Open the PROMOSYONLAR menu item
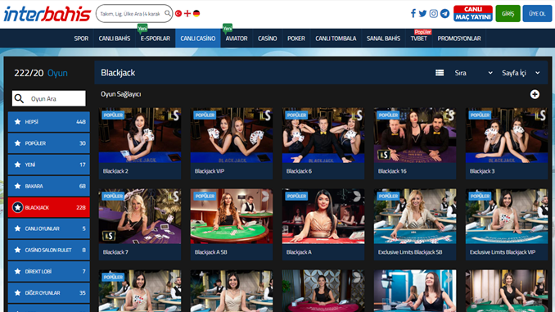Screen dimensions: 555x312 (x=459, y=38)
